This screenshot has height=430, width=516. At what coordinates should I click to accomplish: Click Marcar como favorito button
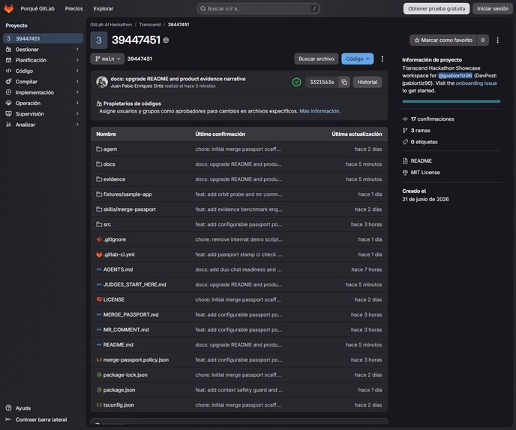(x=443, y=41)
